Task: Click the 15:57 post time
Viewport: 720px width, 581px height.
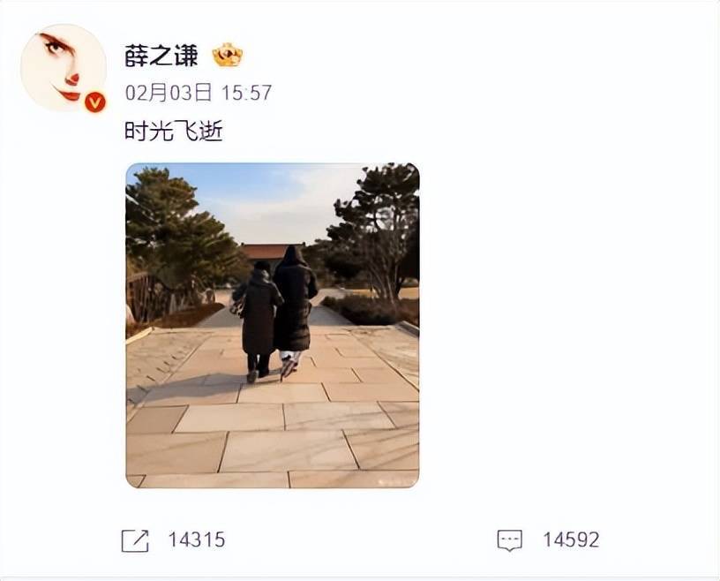Action: [246, 93]
